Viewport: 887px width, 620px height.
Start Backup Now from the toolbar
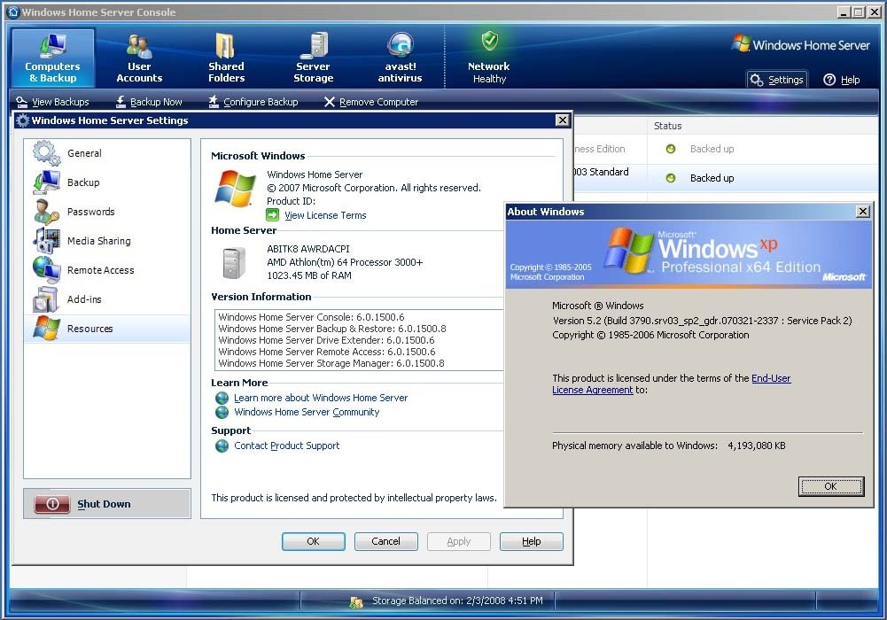point(148,102)
